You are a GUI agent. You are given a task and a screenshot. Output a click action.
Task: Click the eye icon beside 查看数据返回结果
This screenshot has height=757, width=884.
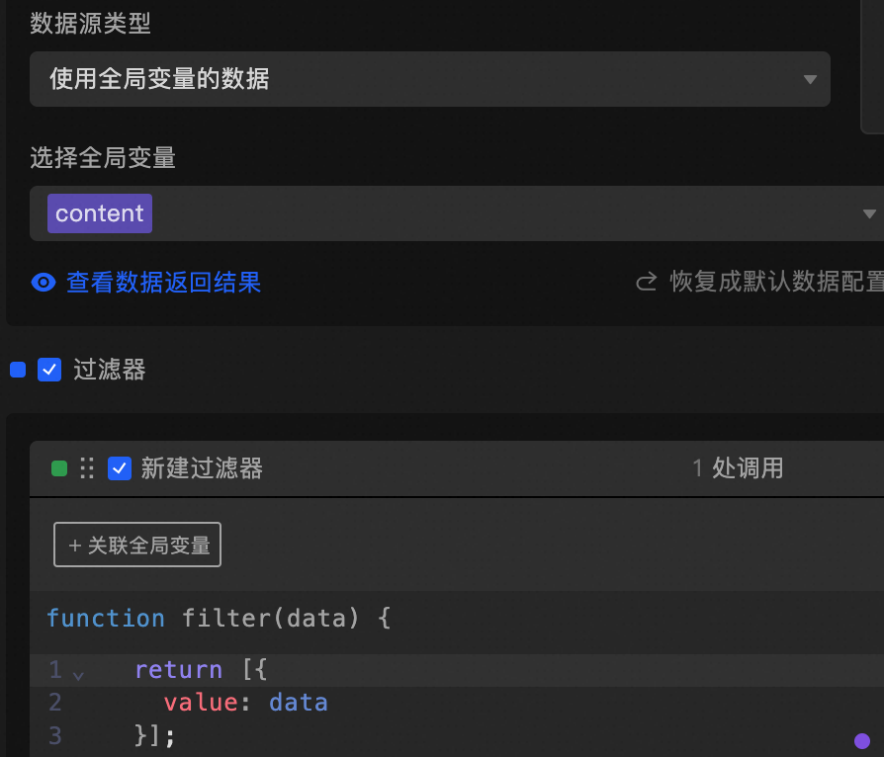point(44,283)
